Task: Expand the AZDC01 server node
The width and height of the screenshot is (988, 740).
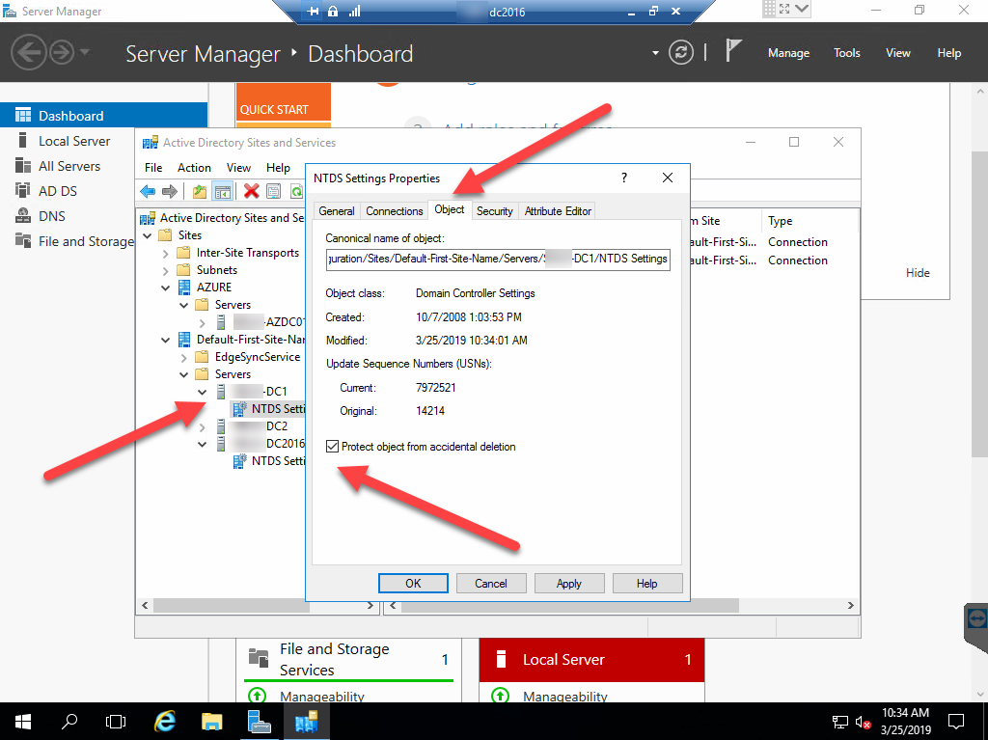Action: coord(203,323)
